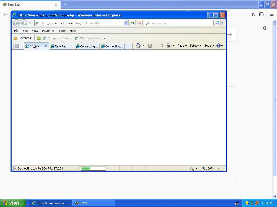Open the Tools menu in menu bar
The width and height of the screenshot is (277, 207).
coord(62,31)
